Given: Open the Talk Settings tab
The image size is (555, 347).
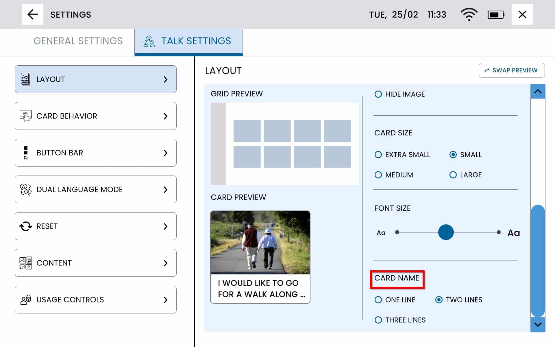Looking at the screenshot, I should coord(188,41).
